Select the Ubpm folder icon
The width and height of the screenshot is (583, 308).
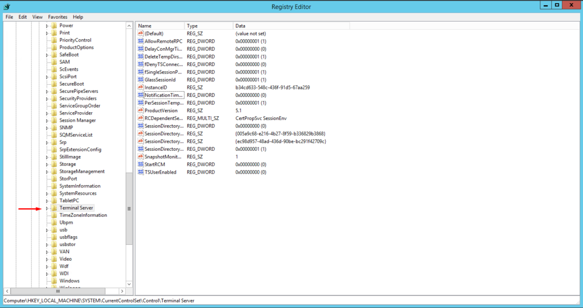click(54, 223)
